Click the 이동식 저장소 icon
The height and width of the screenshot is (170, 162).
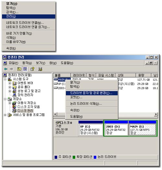pos(15,103)
